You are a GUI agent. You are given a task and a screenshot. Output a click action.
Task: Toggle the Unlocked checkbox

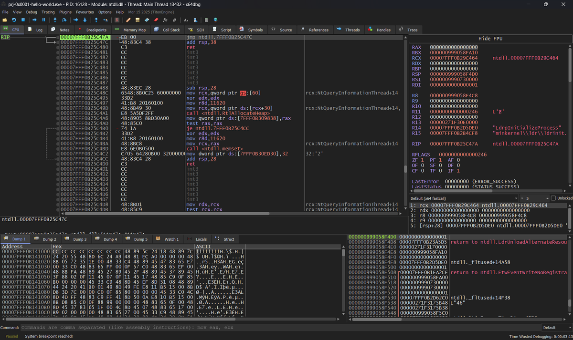[553, 198]
